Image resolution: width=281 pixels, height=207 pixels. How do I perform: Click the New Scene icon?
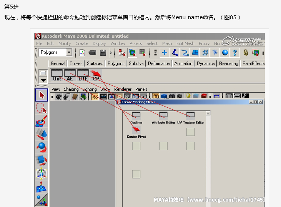[x=82, y=53]
